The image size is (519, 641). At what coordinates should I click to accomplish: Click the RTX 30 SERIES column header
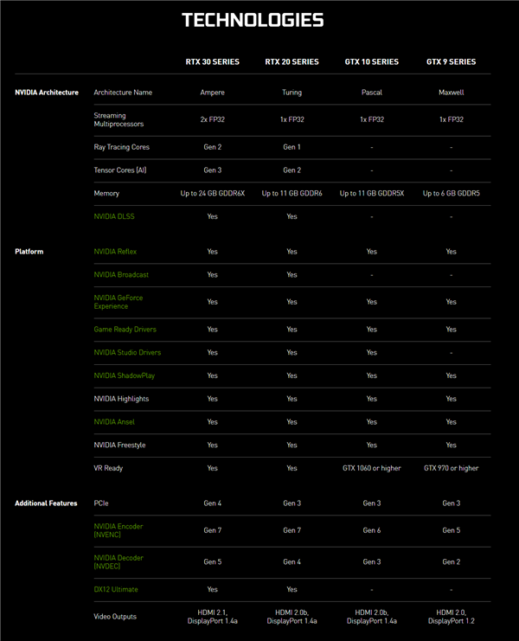click(x=213, y=61)
